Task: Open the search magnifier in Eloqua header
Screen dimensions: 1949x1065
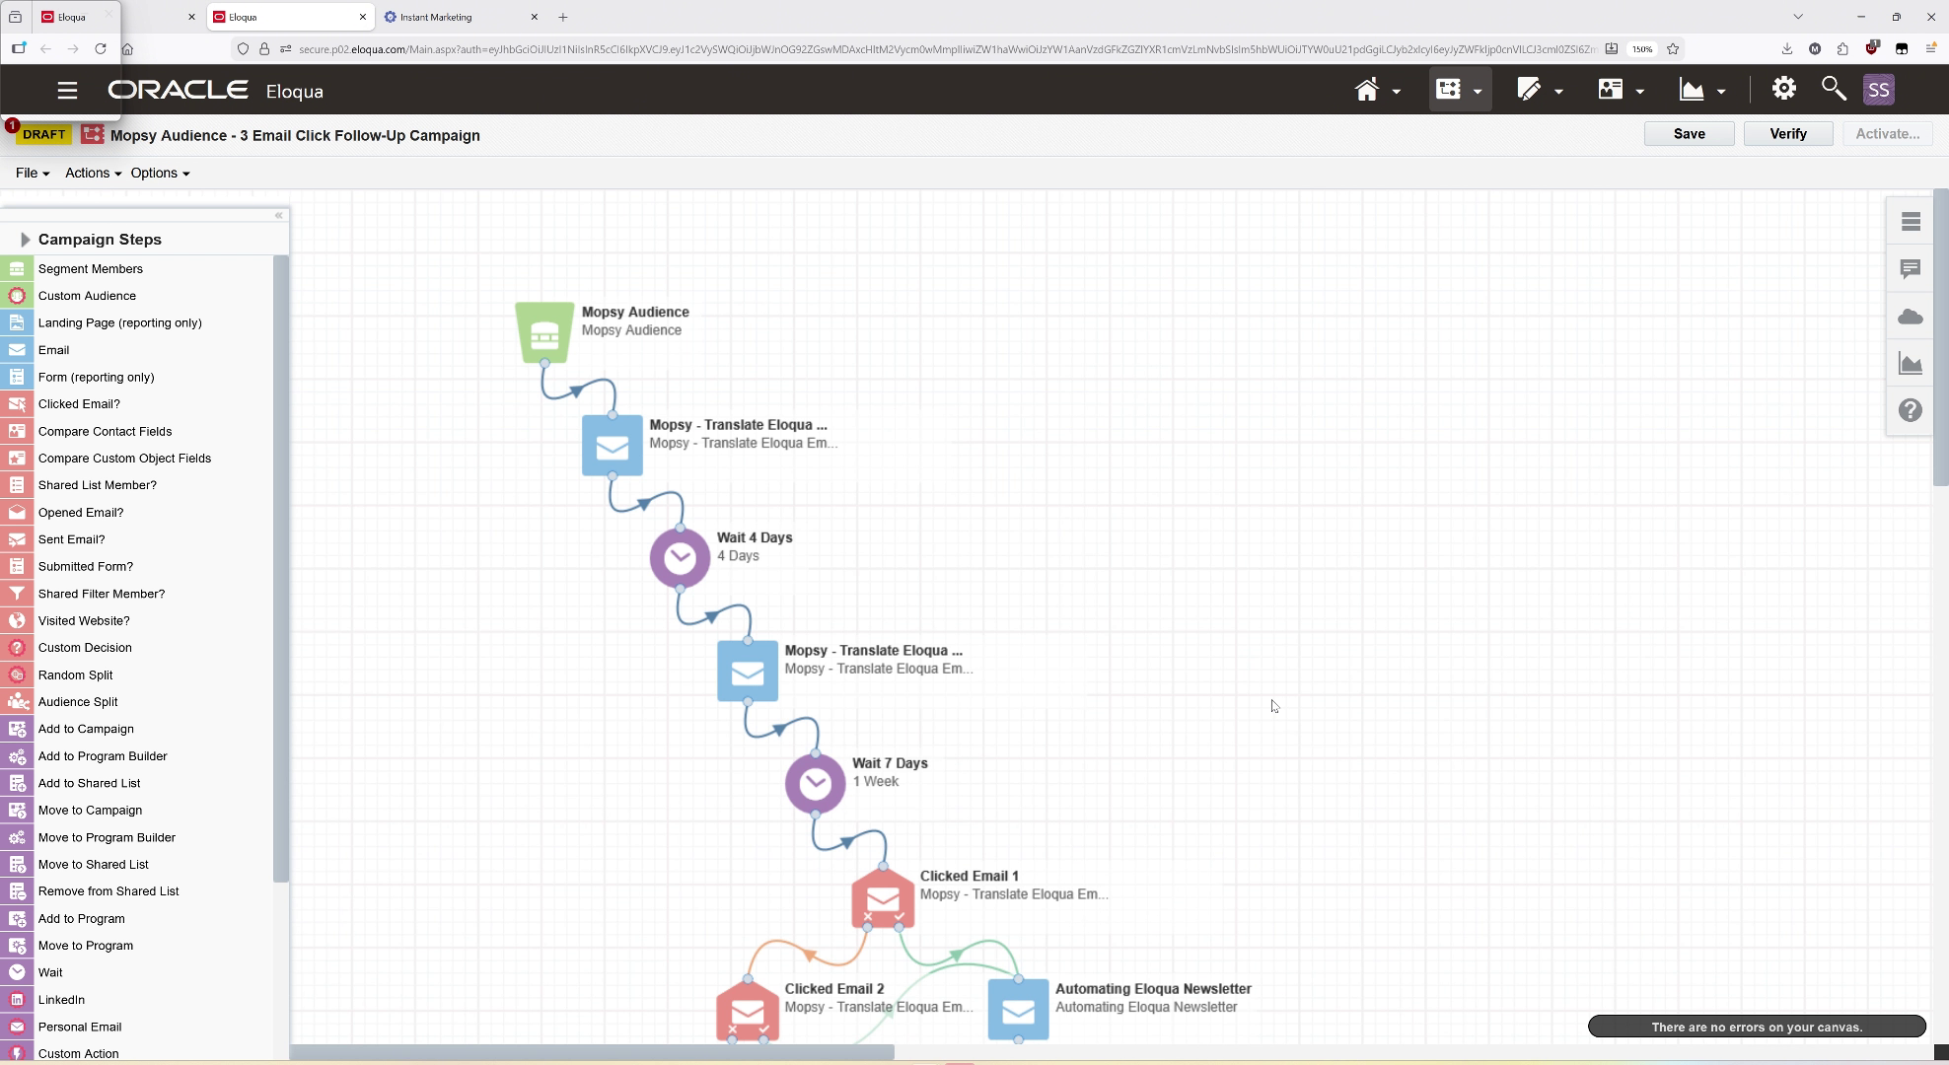Action: (x=1834, y=89)
